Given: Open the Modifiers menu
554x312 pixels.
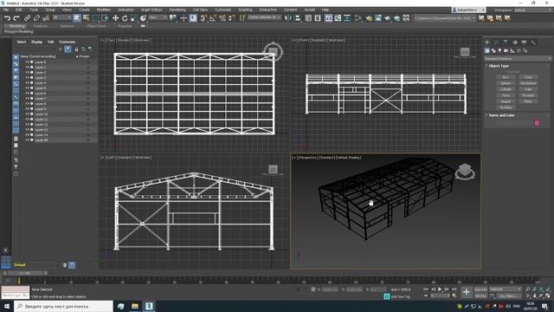Looking at the screenshot, I should tap(104, 10).
